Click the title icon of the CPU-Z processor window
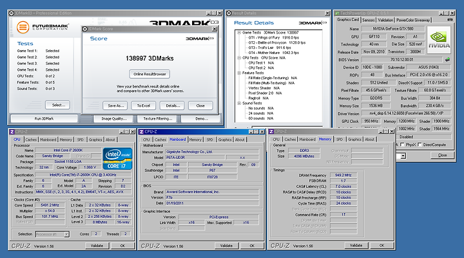Viewport: 464px width, 258px height. 12,132
